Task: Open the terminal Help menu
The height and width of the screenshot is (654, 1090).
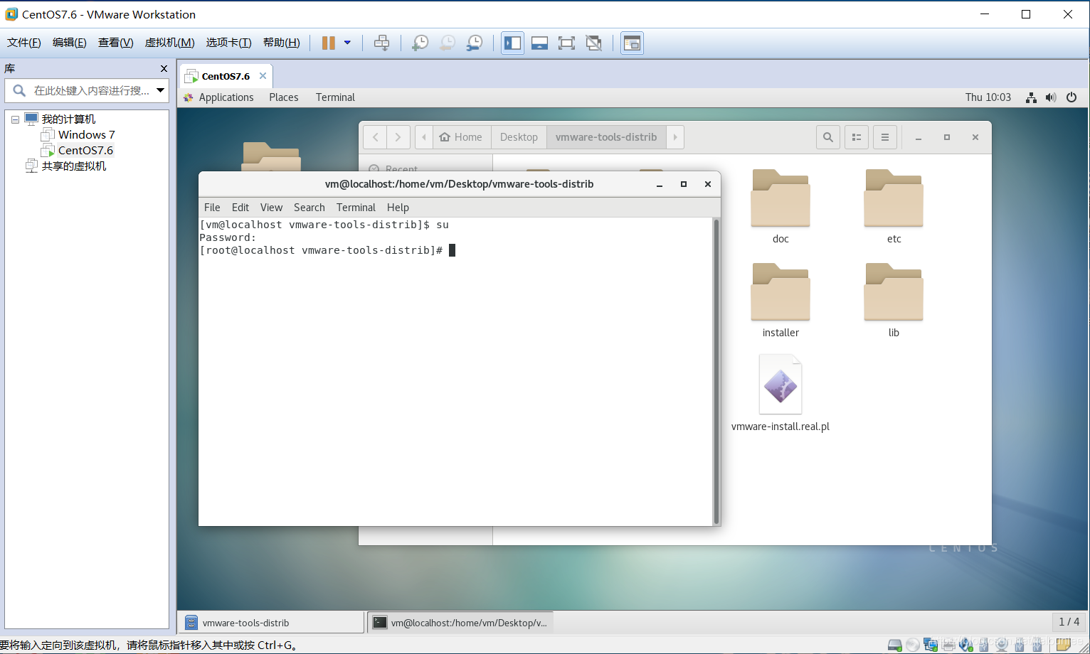Action: [x=398, y=208]
